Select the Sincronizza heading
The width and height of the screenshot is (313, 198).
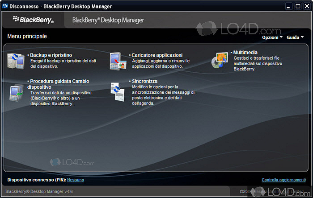[145, 81]
